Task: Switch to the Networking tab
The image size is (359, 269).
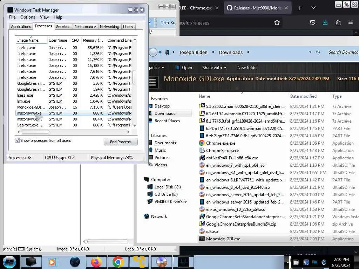Action: pyautogui.click(x=109, y=27)
